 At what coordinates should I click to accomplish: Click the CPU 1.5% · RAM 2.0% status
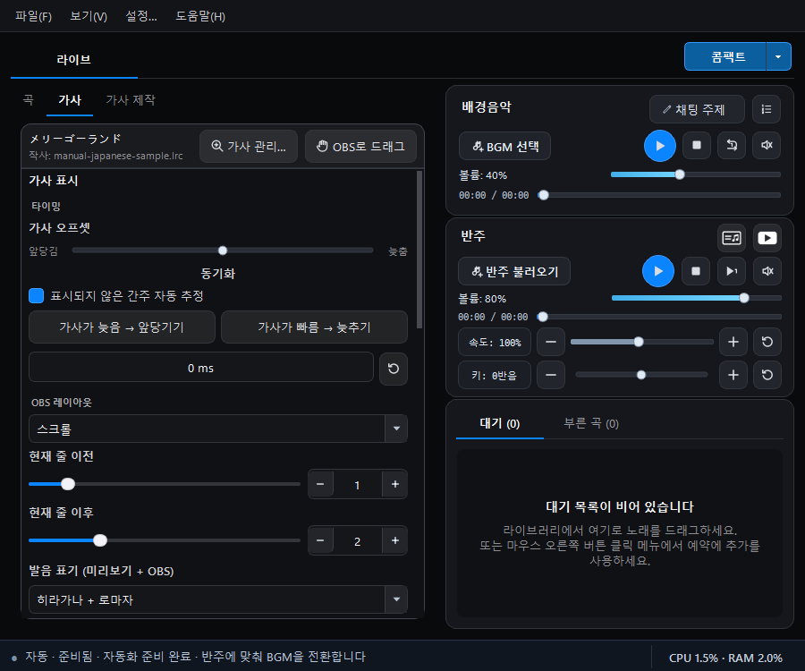(725, 658)
